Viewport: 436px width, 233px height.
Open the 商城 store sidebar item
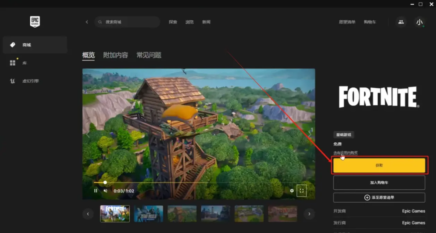pos(35,45)
